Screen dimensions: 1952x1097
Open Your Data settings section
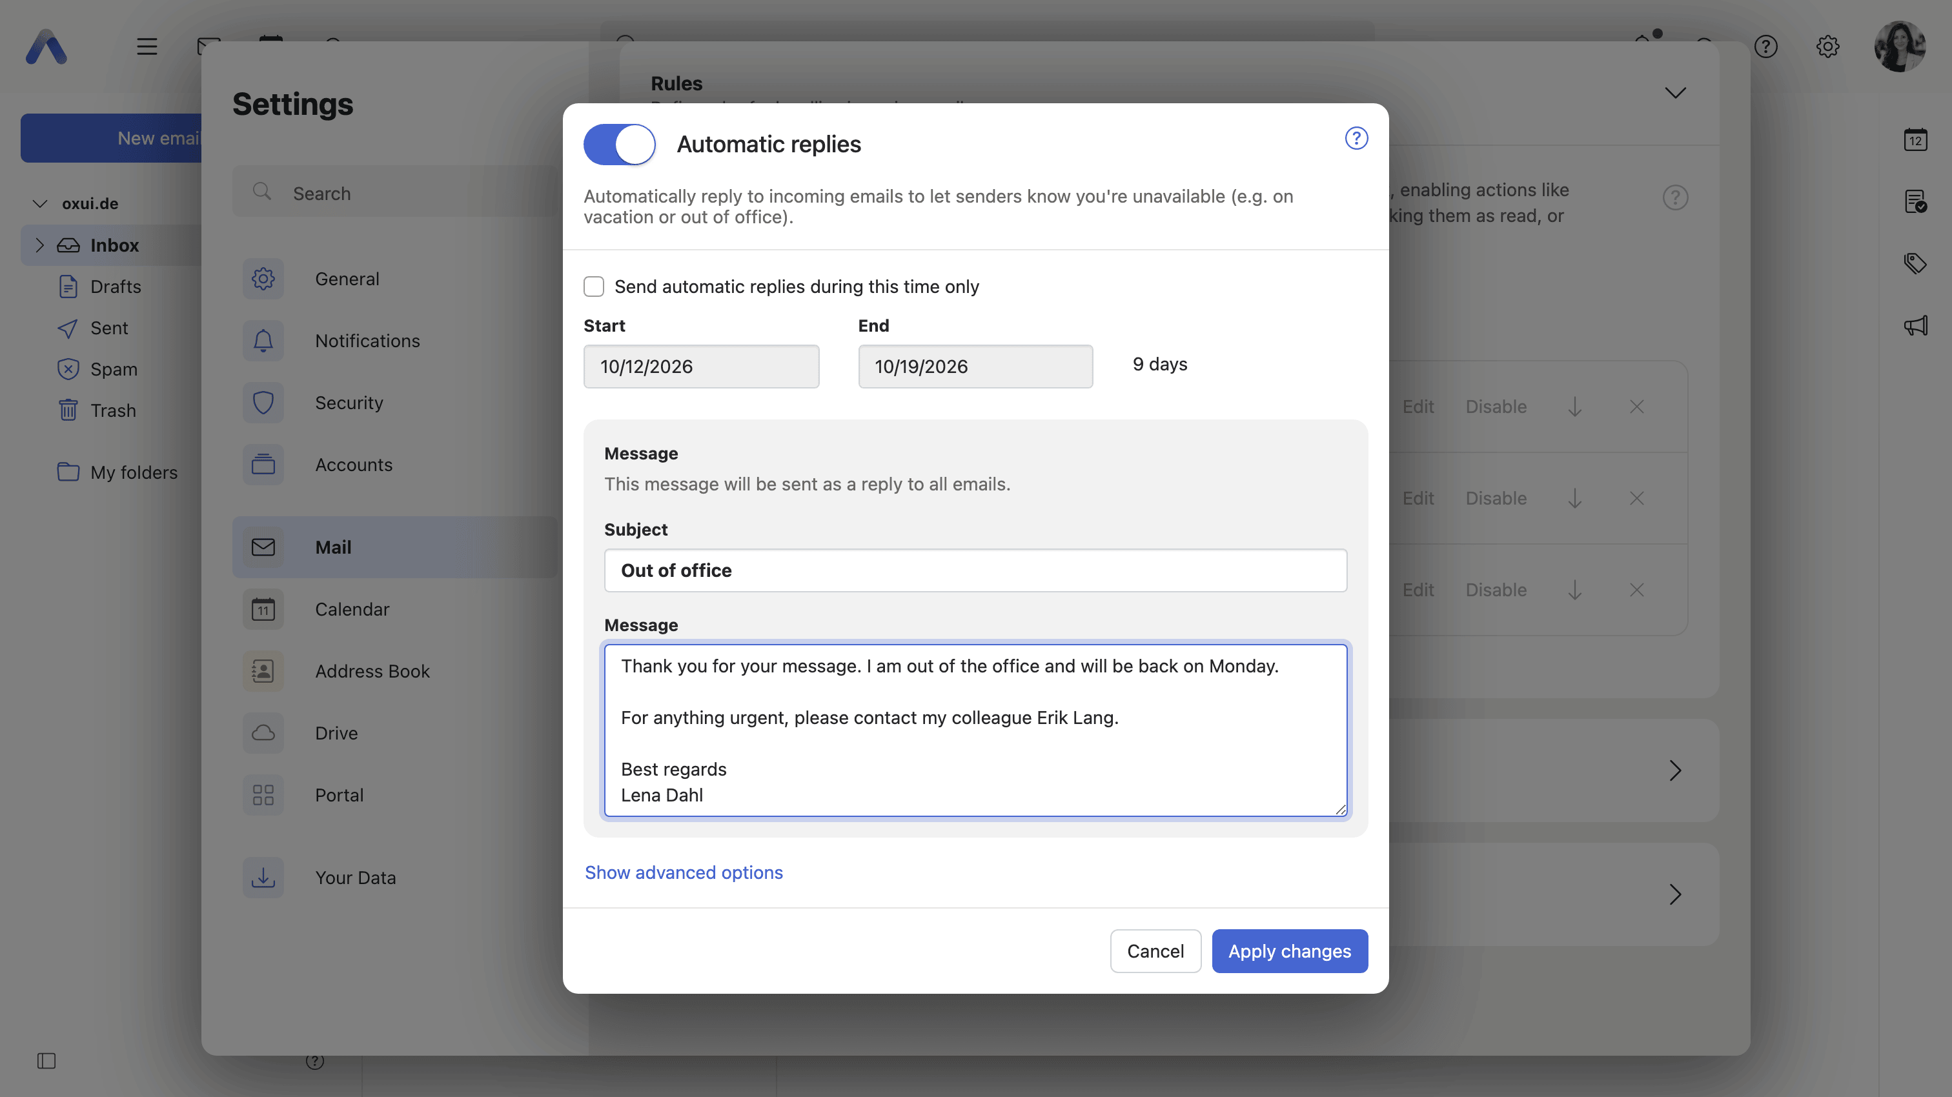pyautogui.click(x=394, y=878)
